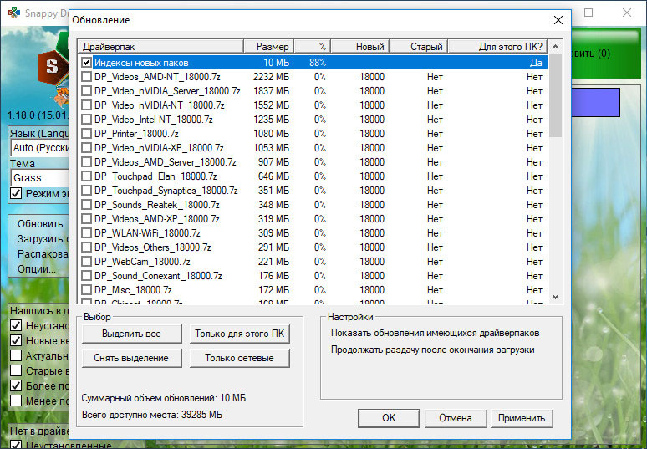Click the list scrollbar up arrow
Viewport: 647px width, 449px height.
pyautogui.click(x=555, y=47)
